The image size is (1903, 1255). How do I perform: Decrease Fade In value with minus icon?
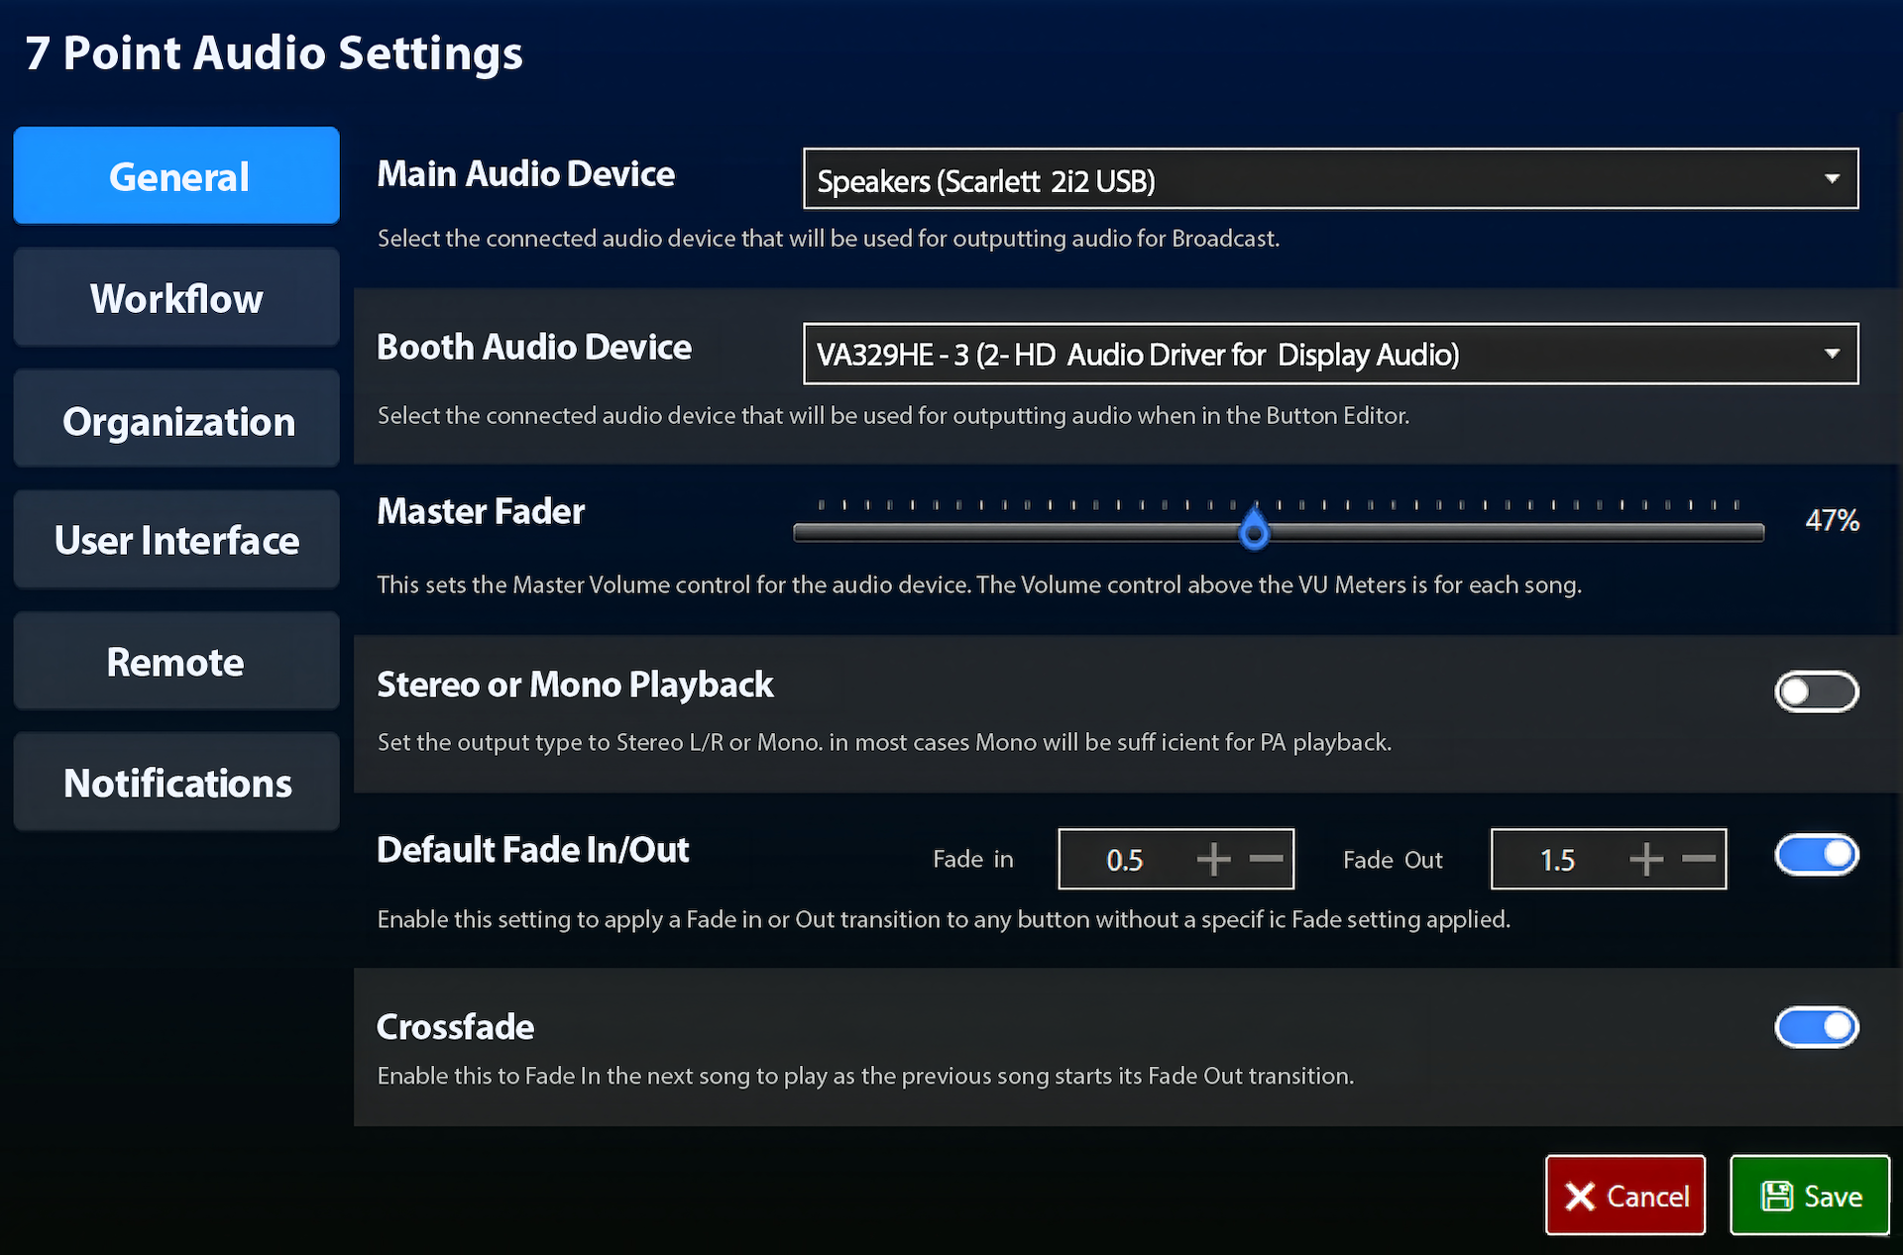click(1266, 859)
